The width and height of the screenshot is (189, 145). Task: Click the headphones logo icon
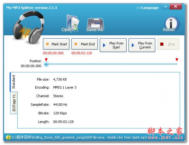point(29,27)
